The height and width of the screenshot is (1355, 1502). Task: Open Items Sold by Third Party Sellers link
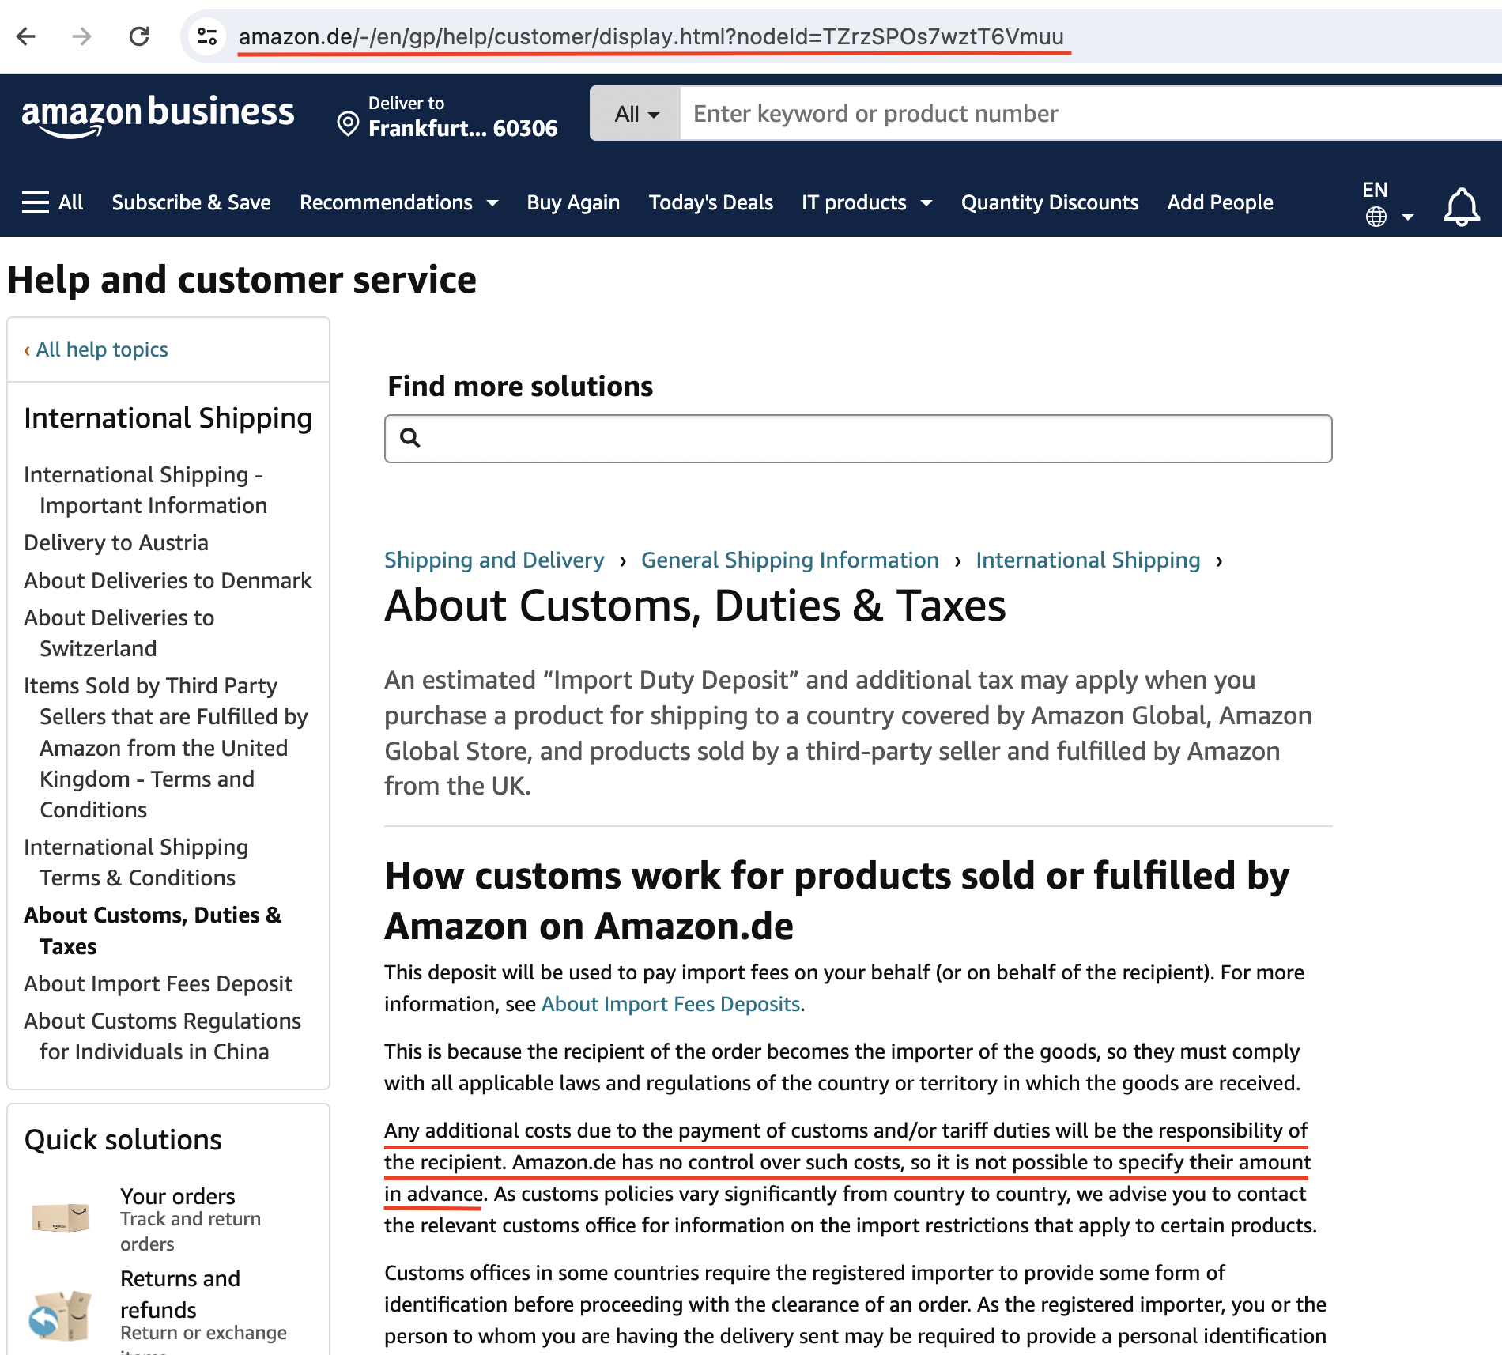165,747
